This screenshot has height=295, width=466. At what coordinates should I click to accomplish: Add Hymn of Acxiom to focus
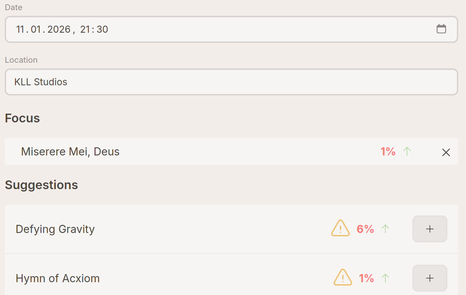coord(430,278)
